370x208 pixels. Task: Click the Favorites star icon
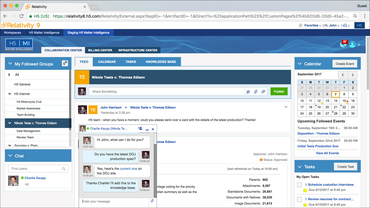[x=301, y=25]
